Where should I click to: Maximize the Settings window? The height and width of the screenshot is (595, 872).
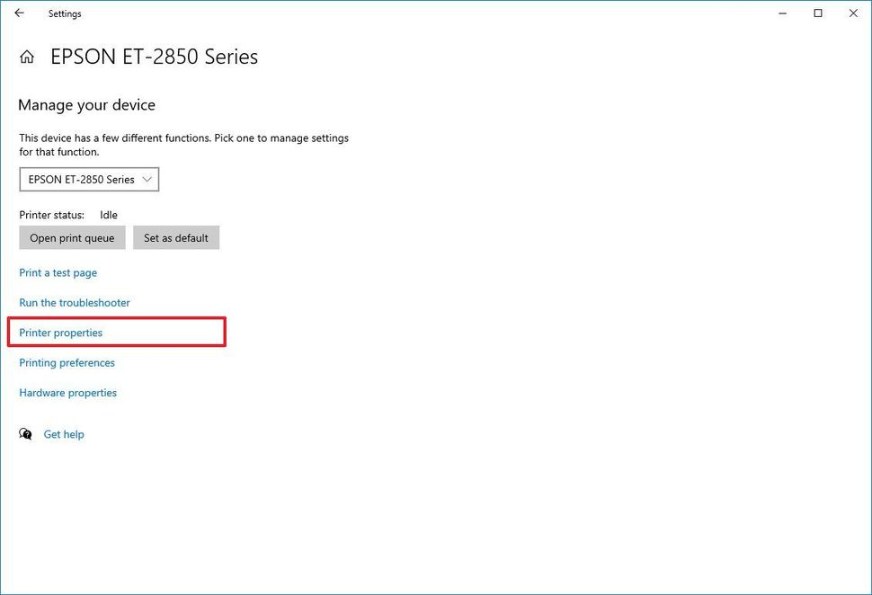817,13
